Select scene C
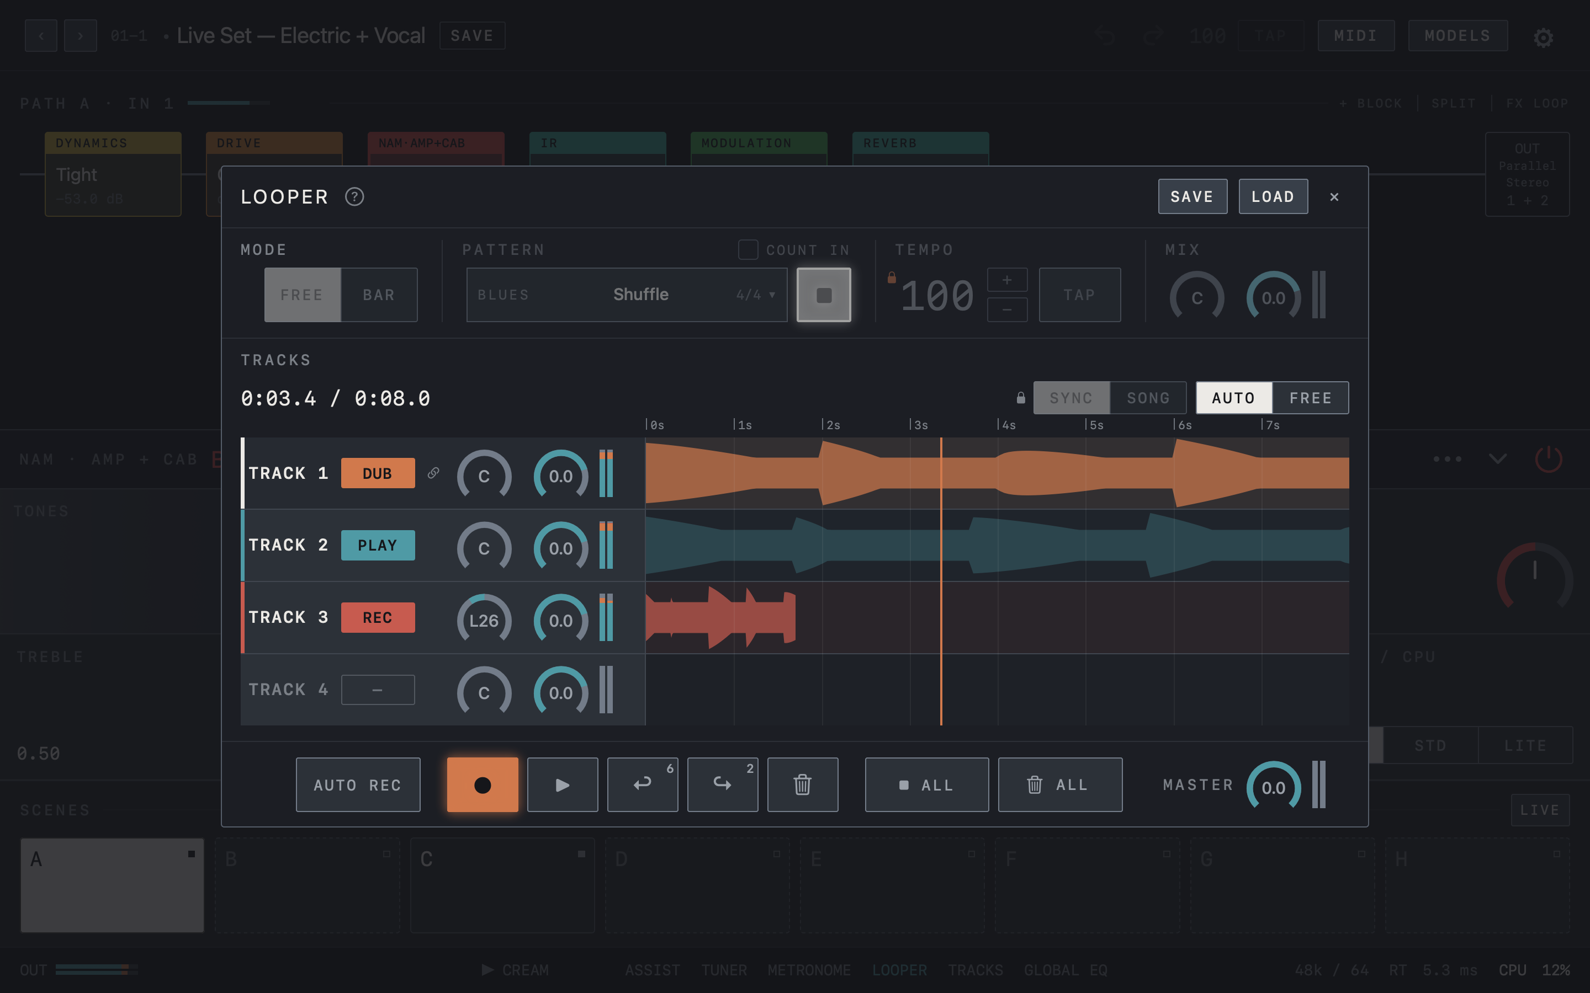Viewport: 1590px width, 993px height. pos(502,885)
